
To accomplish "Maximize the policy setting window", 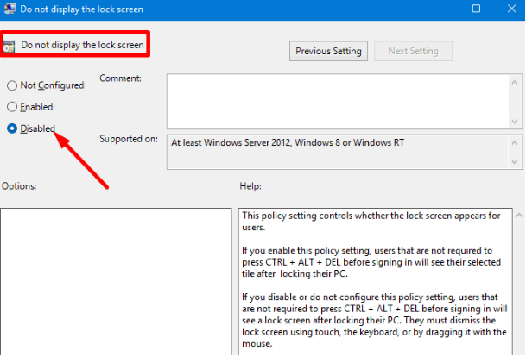I will tap(476, 9).
